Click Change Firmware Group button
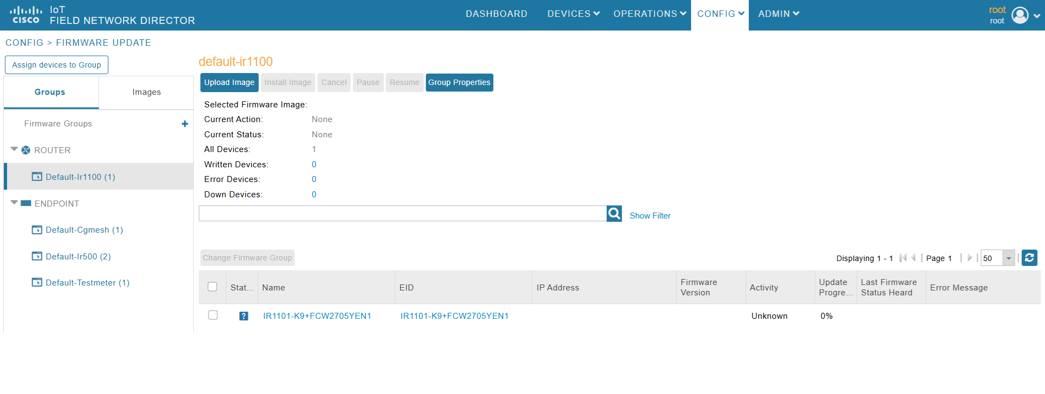This screenshot has height=394, width=1045. 247,258
